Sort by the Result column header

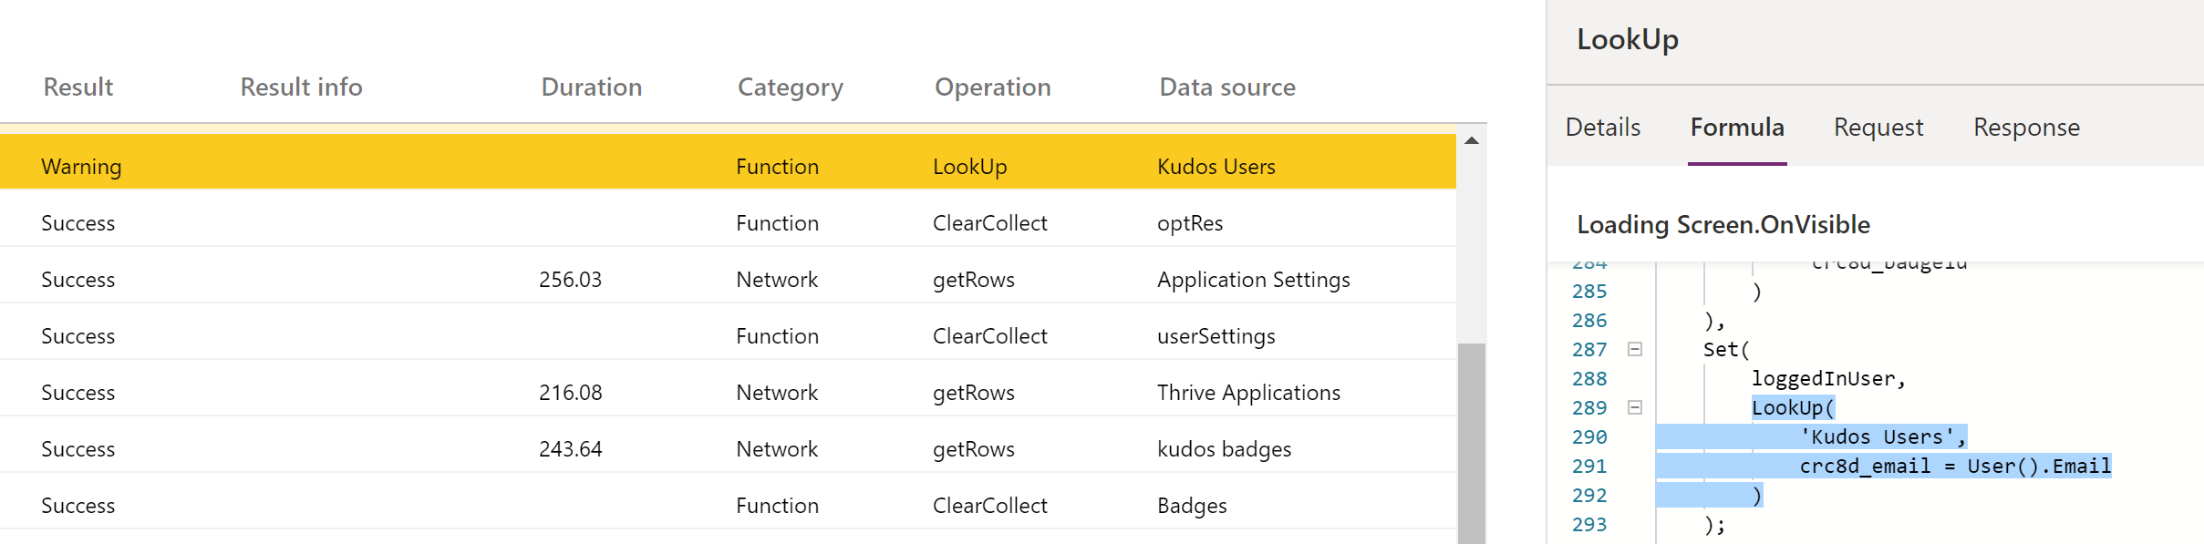click(78, 87)
